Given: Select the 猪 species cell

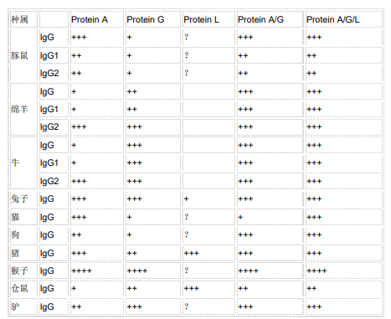Looking at the screenshot, I should click(x=23, y=253).
